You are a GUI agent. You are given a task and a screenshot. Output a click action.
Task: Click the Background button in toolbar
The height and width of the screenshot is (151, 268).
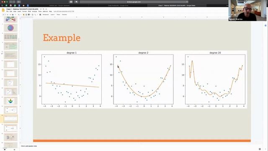click(x=46, y=15)
